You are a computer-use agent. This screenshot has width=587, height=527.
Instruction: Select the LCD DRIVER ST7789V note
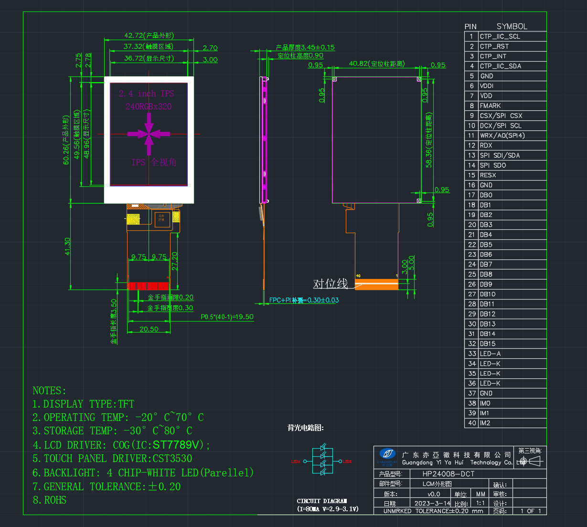pos(121,445)
